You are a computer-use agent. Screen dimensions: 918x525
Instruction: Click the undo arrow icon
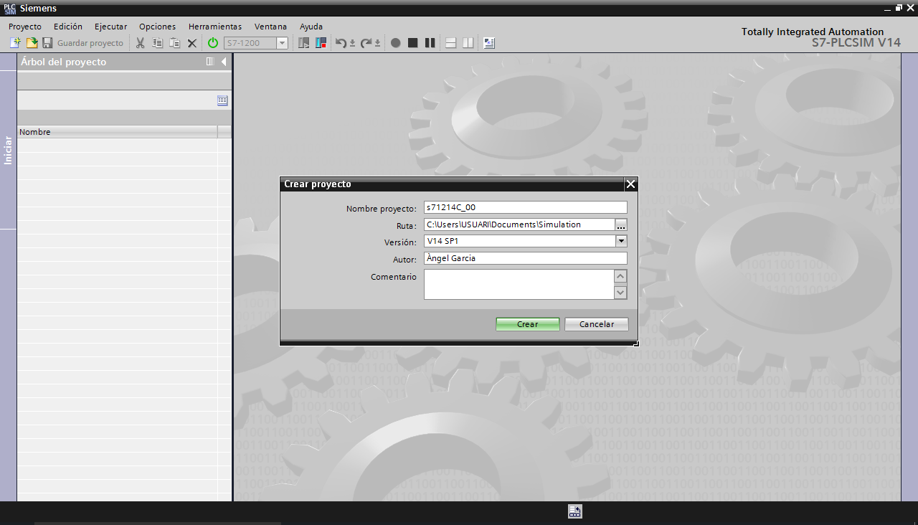[341, 43]
